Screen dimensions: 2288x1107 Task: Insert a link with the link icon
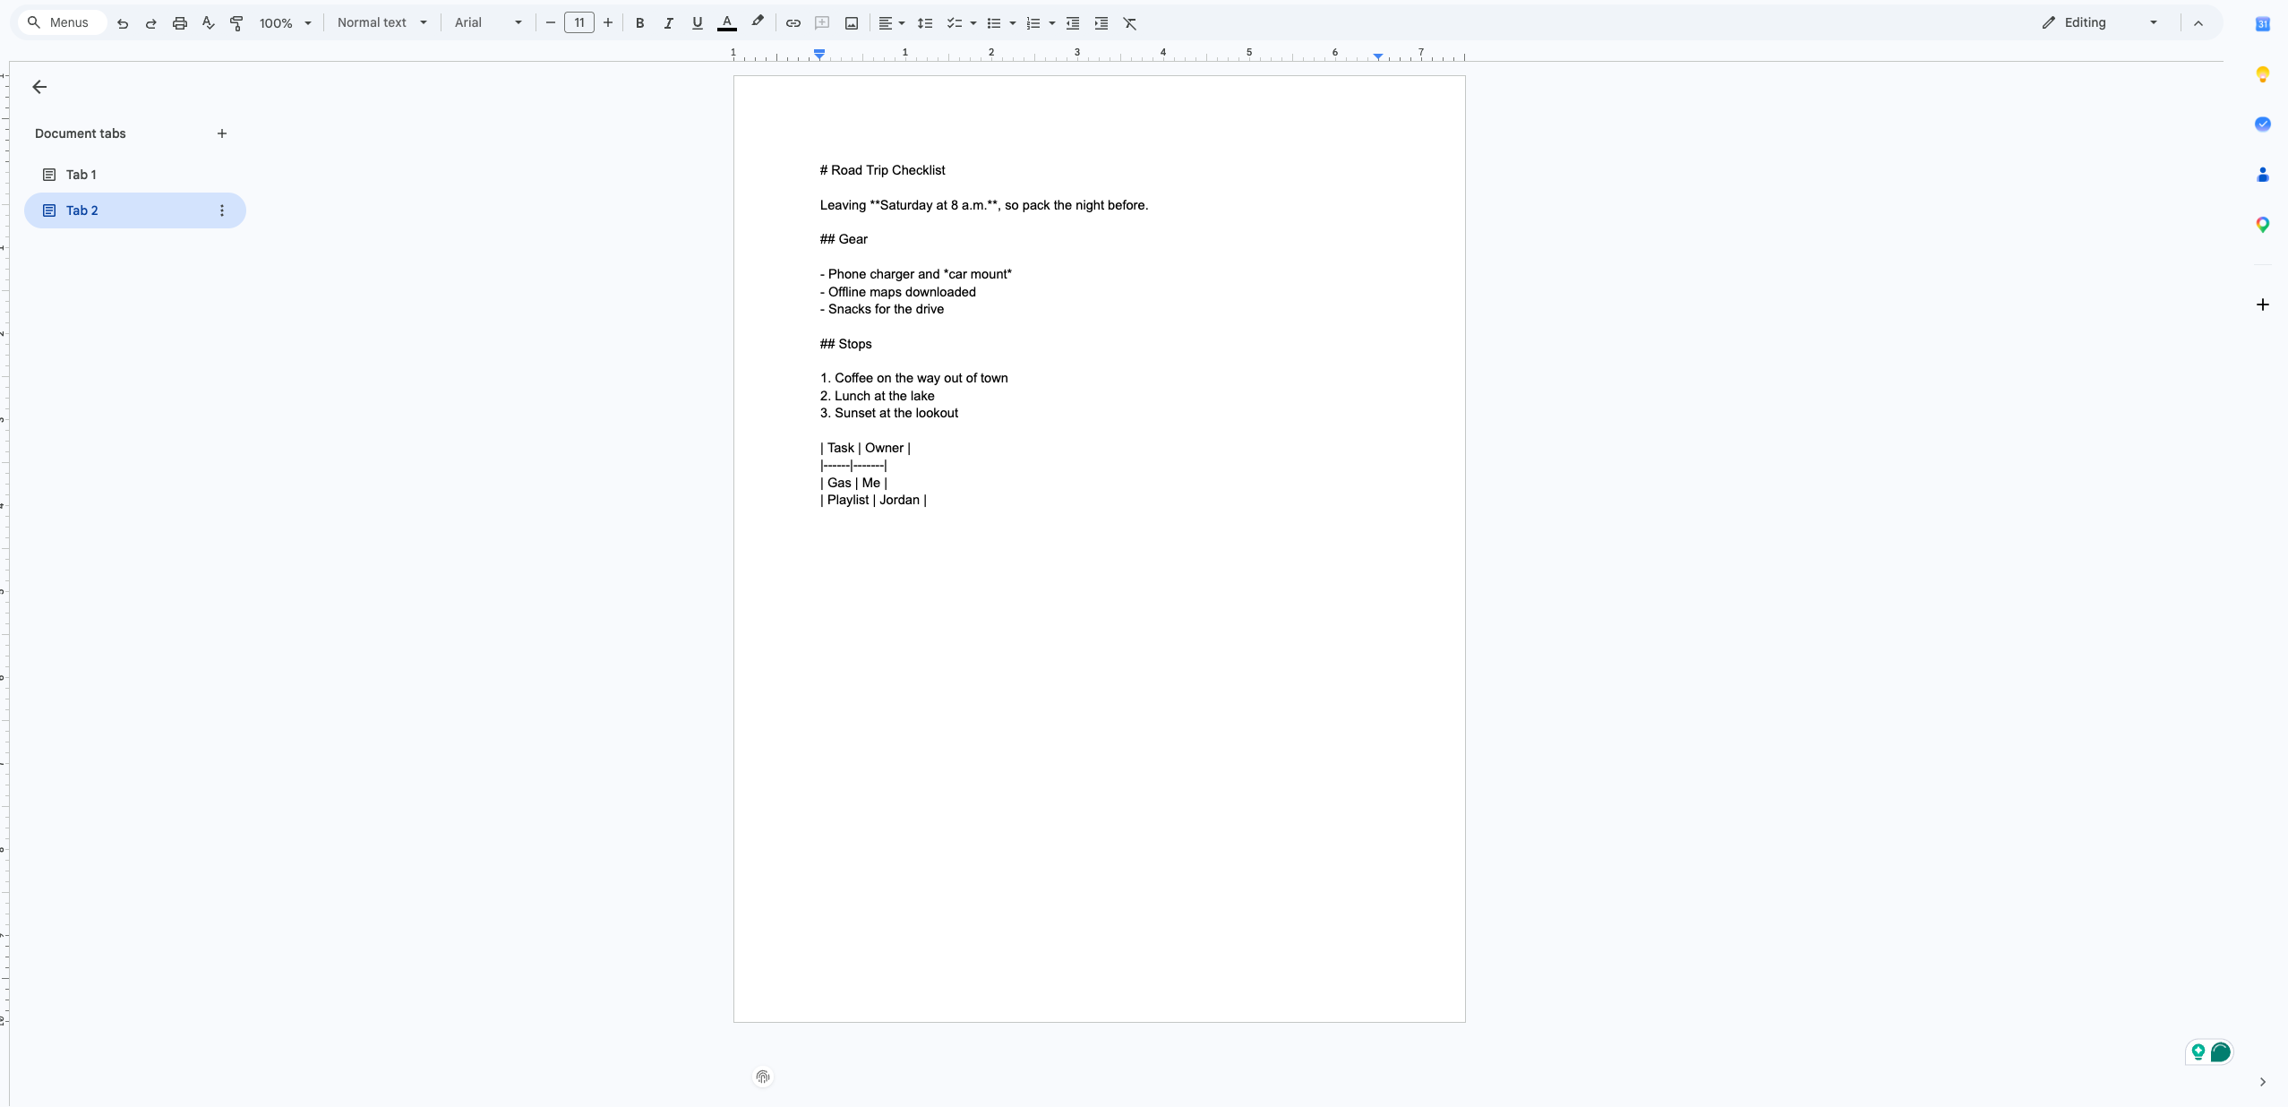click(793, 23)
